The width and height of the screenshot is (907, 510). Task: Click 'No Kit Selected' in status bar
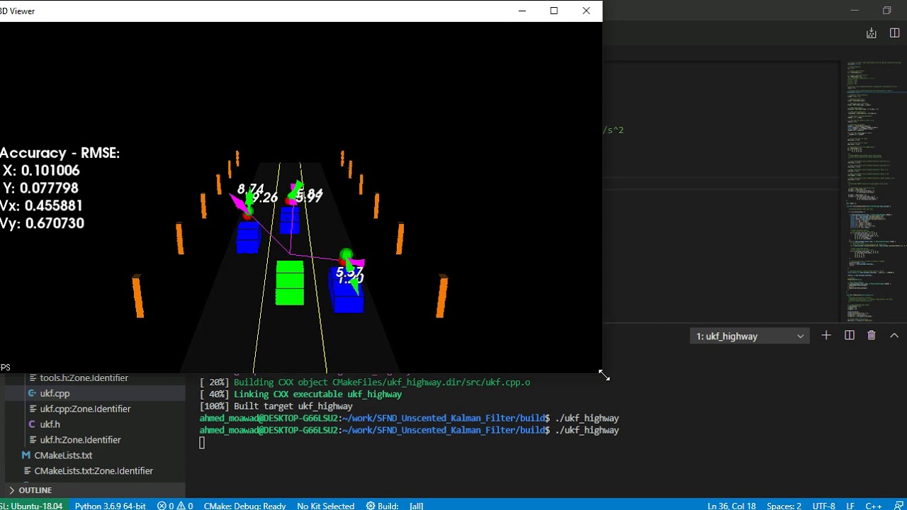[x=325, y=506]
